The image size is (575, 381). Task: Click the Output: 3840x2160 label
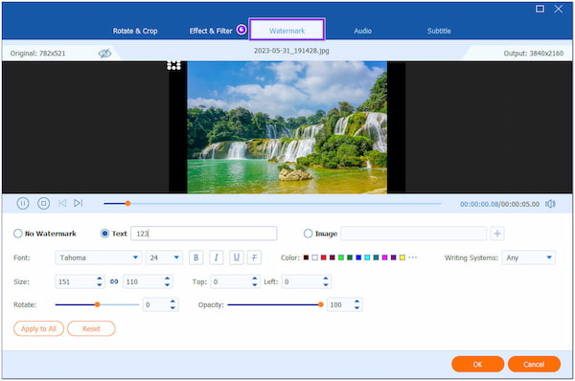[x=533, y=54]
